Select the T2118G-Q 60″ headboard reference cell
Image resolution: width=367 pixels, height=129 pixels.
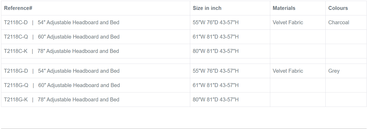[x=62, y=85]
